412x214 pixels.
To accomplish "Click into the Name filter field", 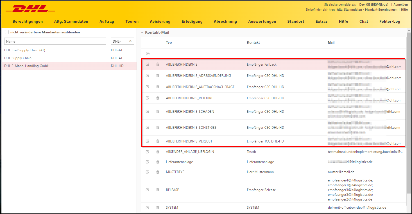I will point(55,41).
